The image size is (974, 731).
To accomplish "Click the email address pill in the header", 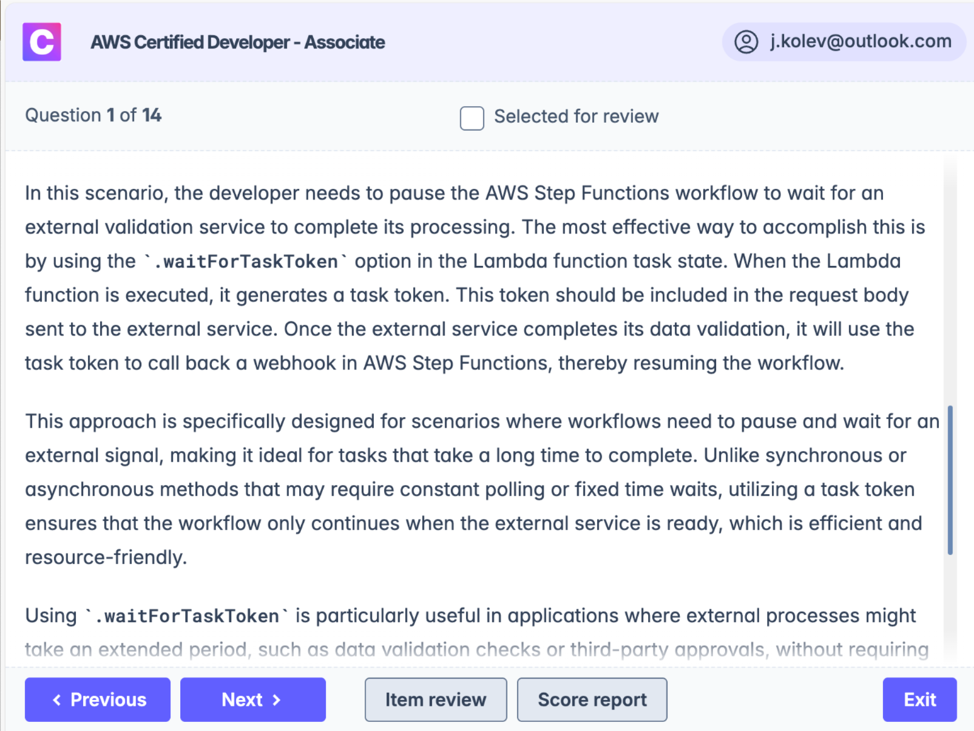I will click(859, 41).
